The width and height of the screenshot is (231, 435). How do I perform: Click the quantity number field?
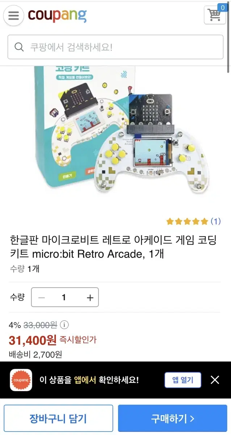[64, 298]
